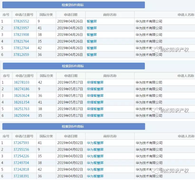Open registration number 37267593
This screenshot has width=195, height=181.
pyautogui.click(x=21, y=143)
